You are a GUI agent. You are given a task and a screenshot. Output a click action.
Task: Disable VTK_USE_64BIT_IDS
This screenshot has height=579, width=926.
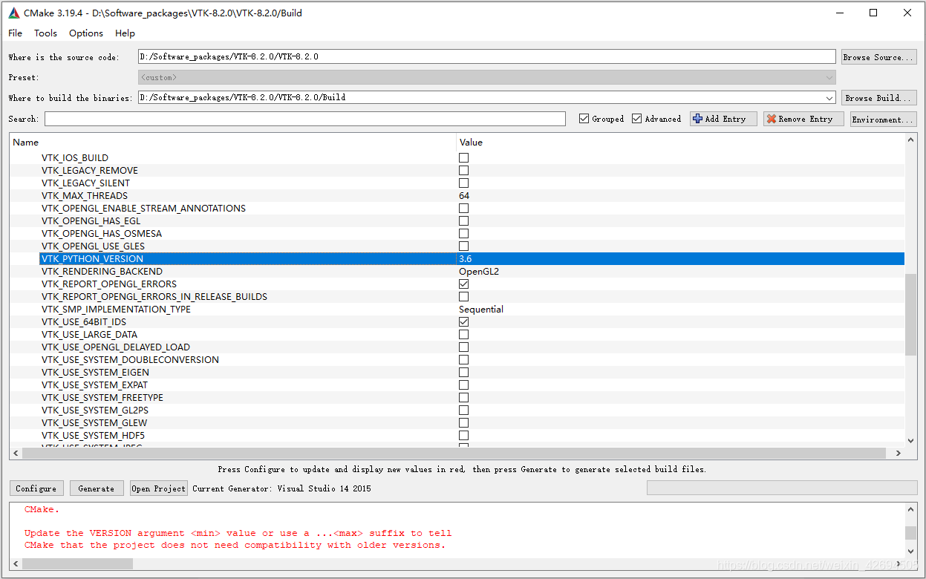(463, 321)
